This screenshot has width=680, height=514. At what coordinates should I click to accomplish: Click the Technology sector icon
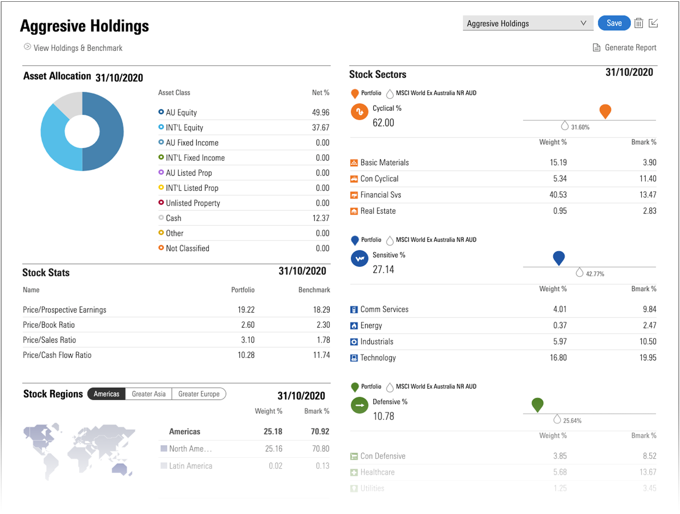pyautogui.click(x=354, y=358)
